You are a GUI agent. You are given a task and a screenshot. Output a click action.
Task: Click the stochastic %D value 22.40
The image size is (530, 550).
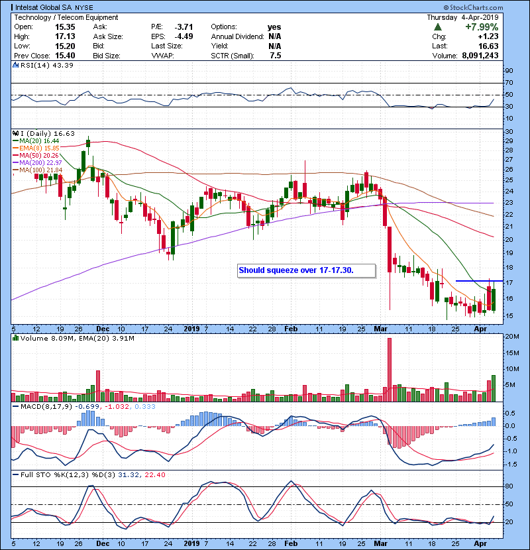(155, 475)
